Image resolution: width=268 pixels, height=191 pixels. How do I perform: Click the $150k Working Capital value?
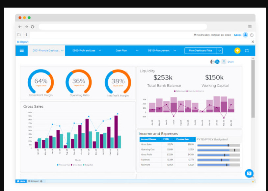point(214,77)
